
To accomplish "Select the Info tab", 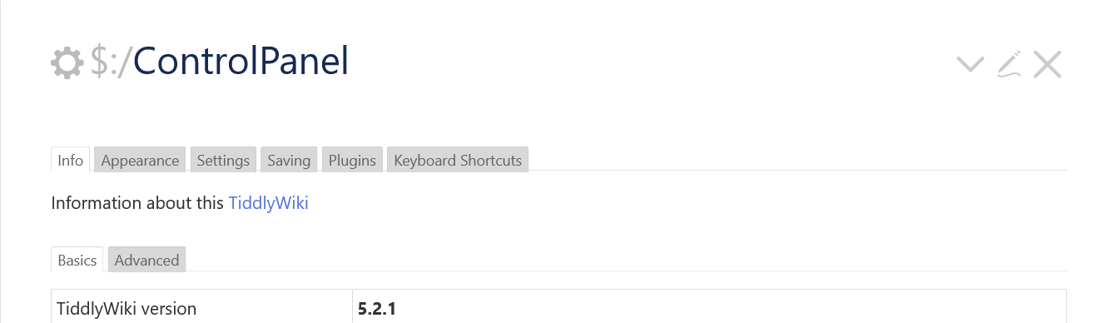I will pos(71,160).
